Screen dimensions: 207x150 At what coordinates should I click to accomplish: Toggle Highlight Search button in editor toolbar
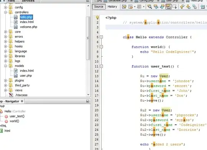pyautogui.click(x=168, y=7)
